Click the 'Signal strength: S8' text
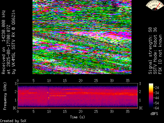This screenshot has height=123, width=164. (150, 51)
